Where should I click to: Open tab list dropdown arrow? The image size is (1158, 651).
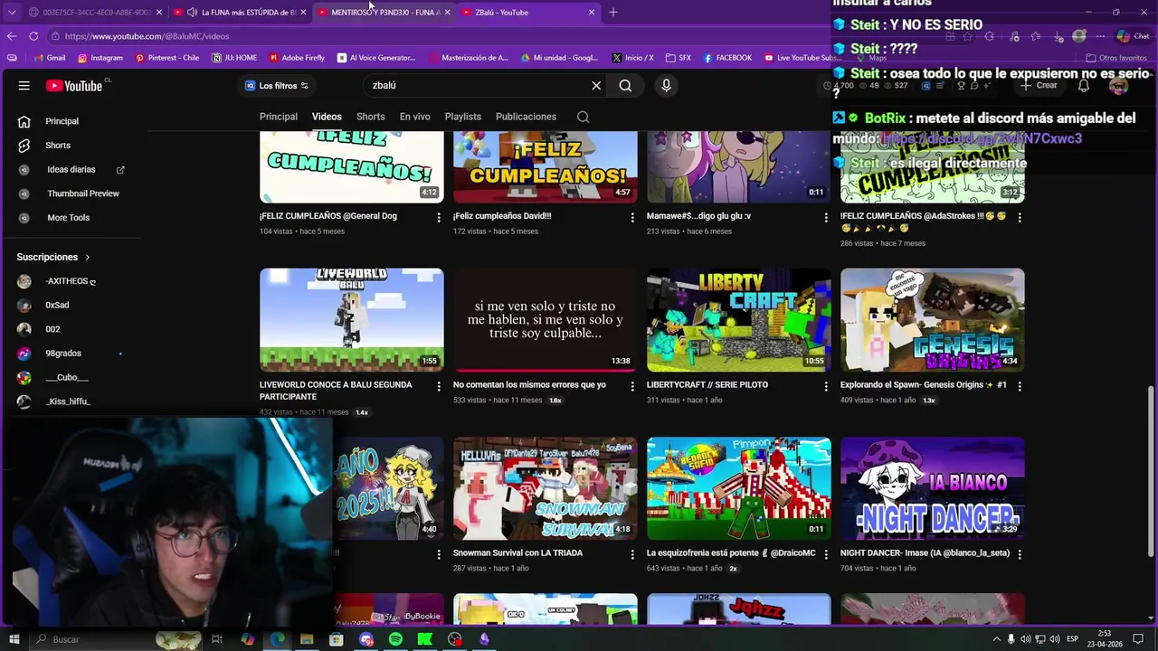click(13, 12)
